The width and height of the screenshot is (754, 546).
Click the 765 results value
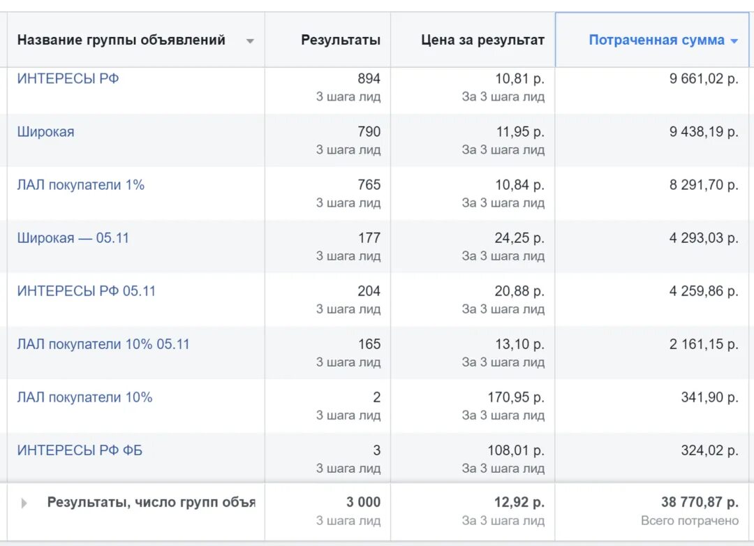tap(369, 185)
